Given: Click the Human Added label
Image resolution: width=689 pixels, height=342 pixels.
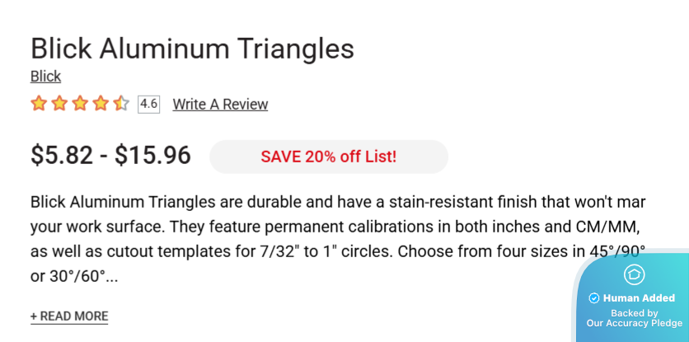Looking at the screenshot, I should coord(640,298).
